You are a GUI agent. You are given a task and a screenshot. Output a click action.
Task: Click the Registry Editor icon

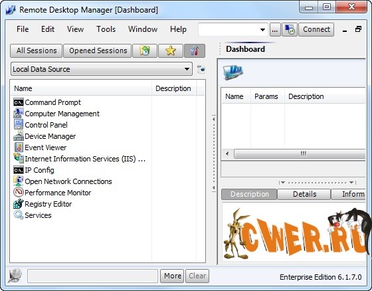tap(19, 204)
